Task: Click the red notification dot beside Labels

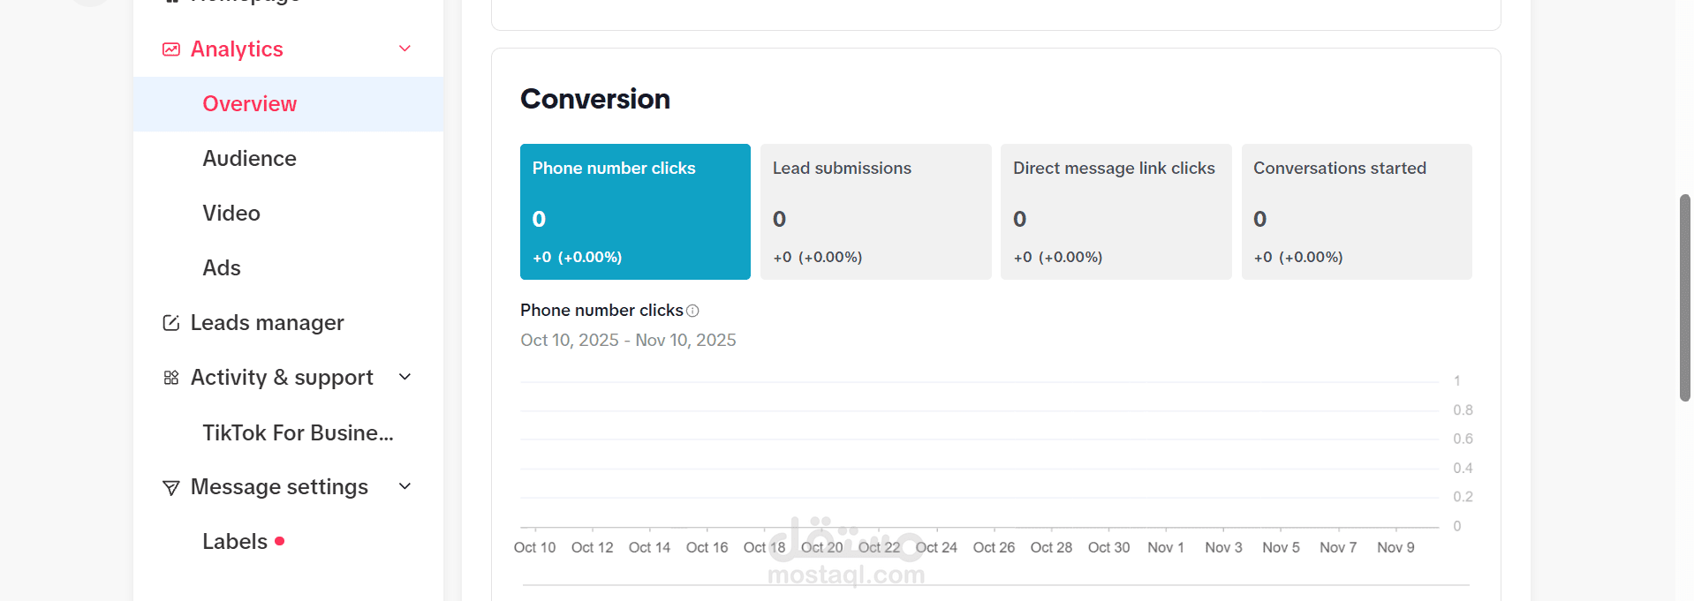Action: (280, 541)
